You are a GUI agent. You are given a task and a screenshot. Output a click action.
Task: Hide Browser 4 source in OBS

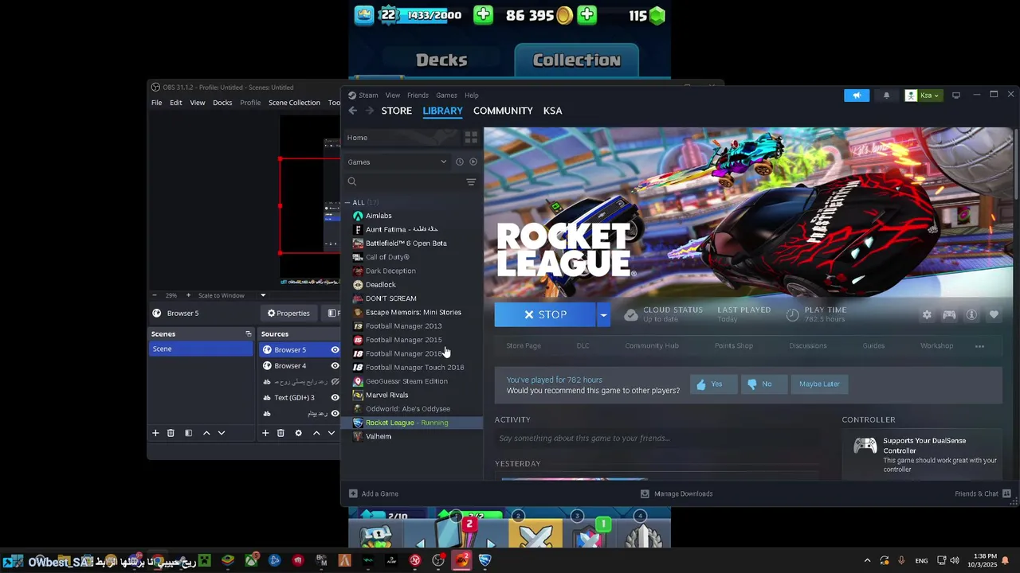(x=335, y=366)
